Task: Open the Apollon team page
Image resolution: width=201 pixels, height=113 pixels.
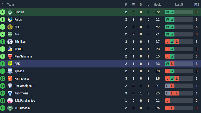Action: click(x=20, y=71)
